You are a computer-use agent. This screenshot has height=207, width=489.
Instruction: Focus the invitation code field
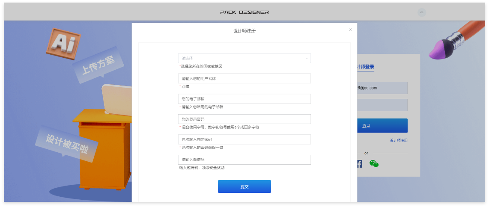click(x=244, y=160)
